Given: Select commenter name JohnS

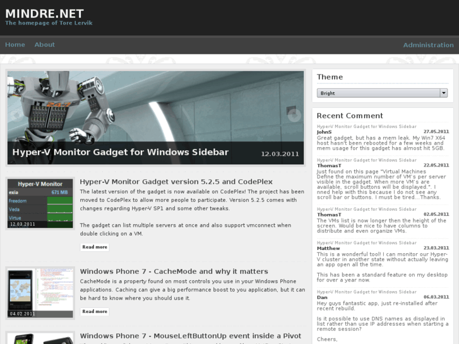Looking at the screenshot, I should pyautogui.click(x=324, y=132).
